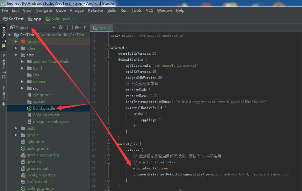Select proguard-rules.pro file icon
Image resolution: width=302 pixels, height=191 pixels.
(29, 122)
